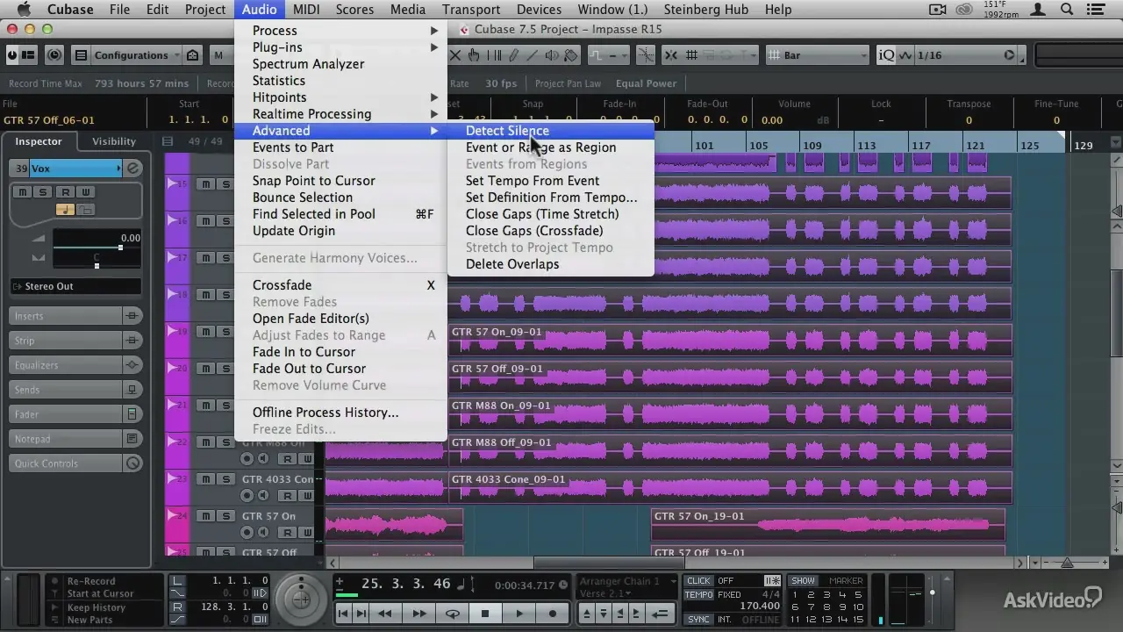Open the track list settings icon by 49 / 49
The height and width of the screenshot is (632, 1123).
pyautogui.click(x=168, y=141)
